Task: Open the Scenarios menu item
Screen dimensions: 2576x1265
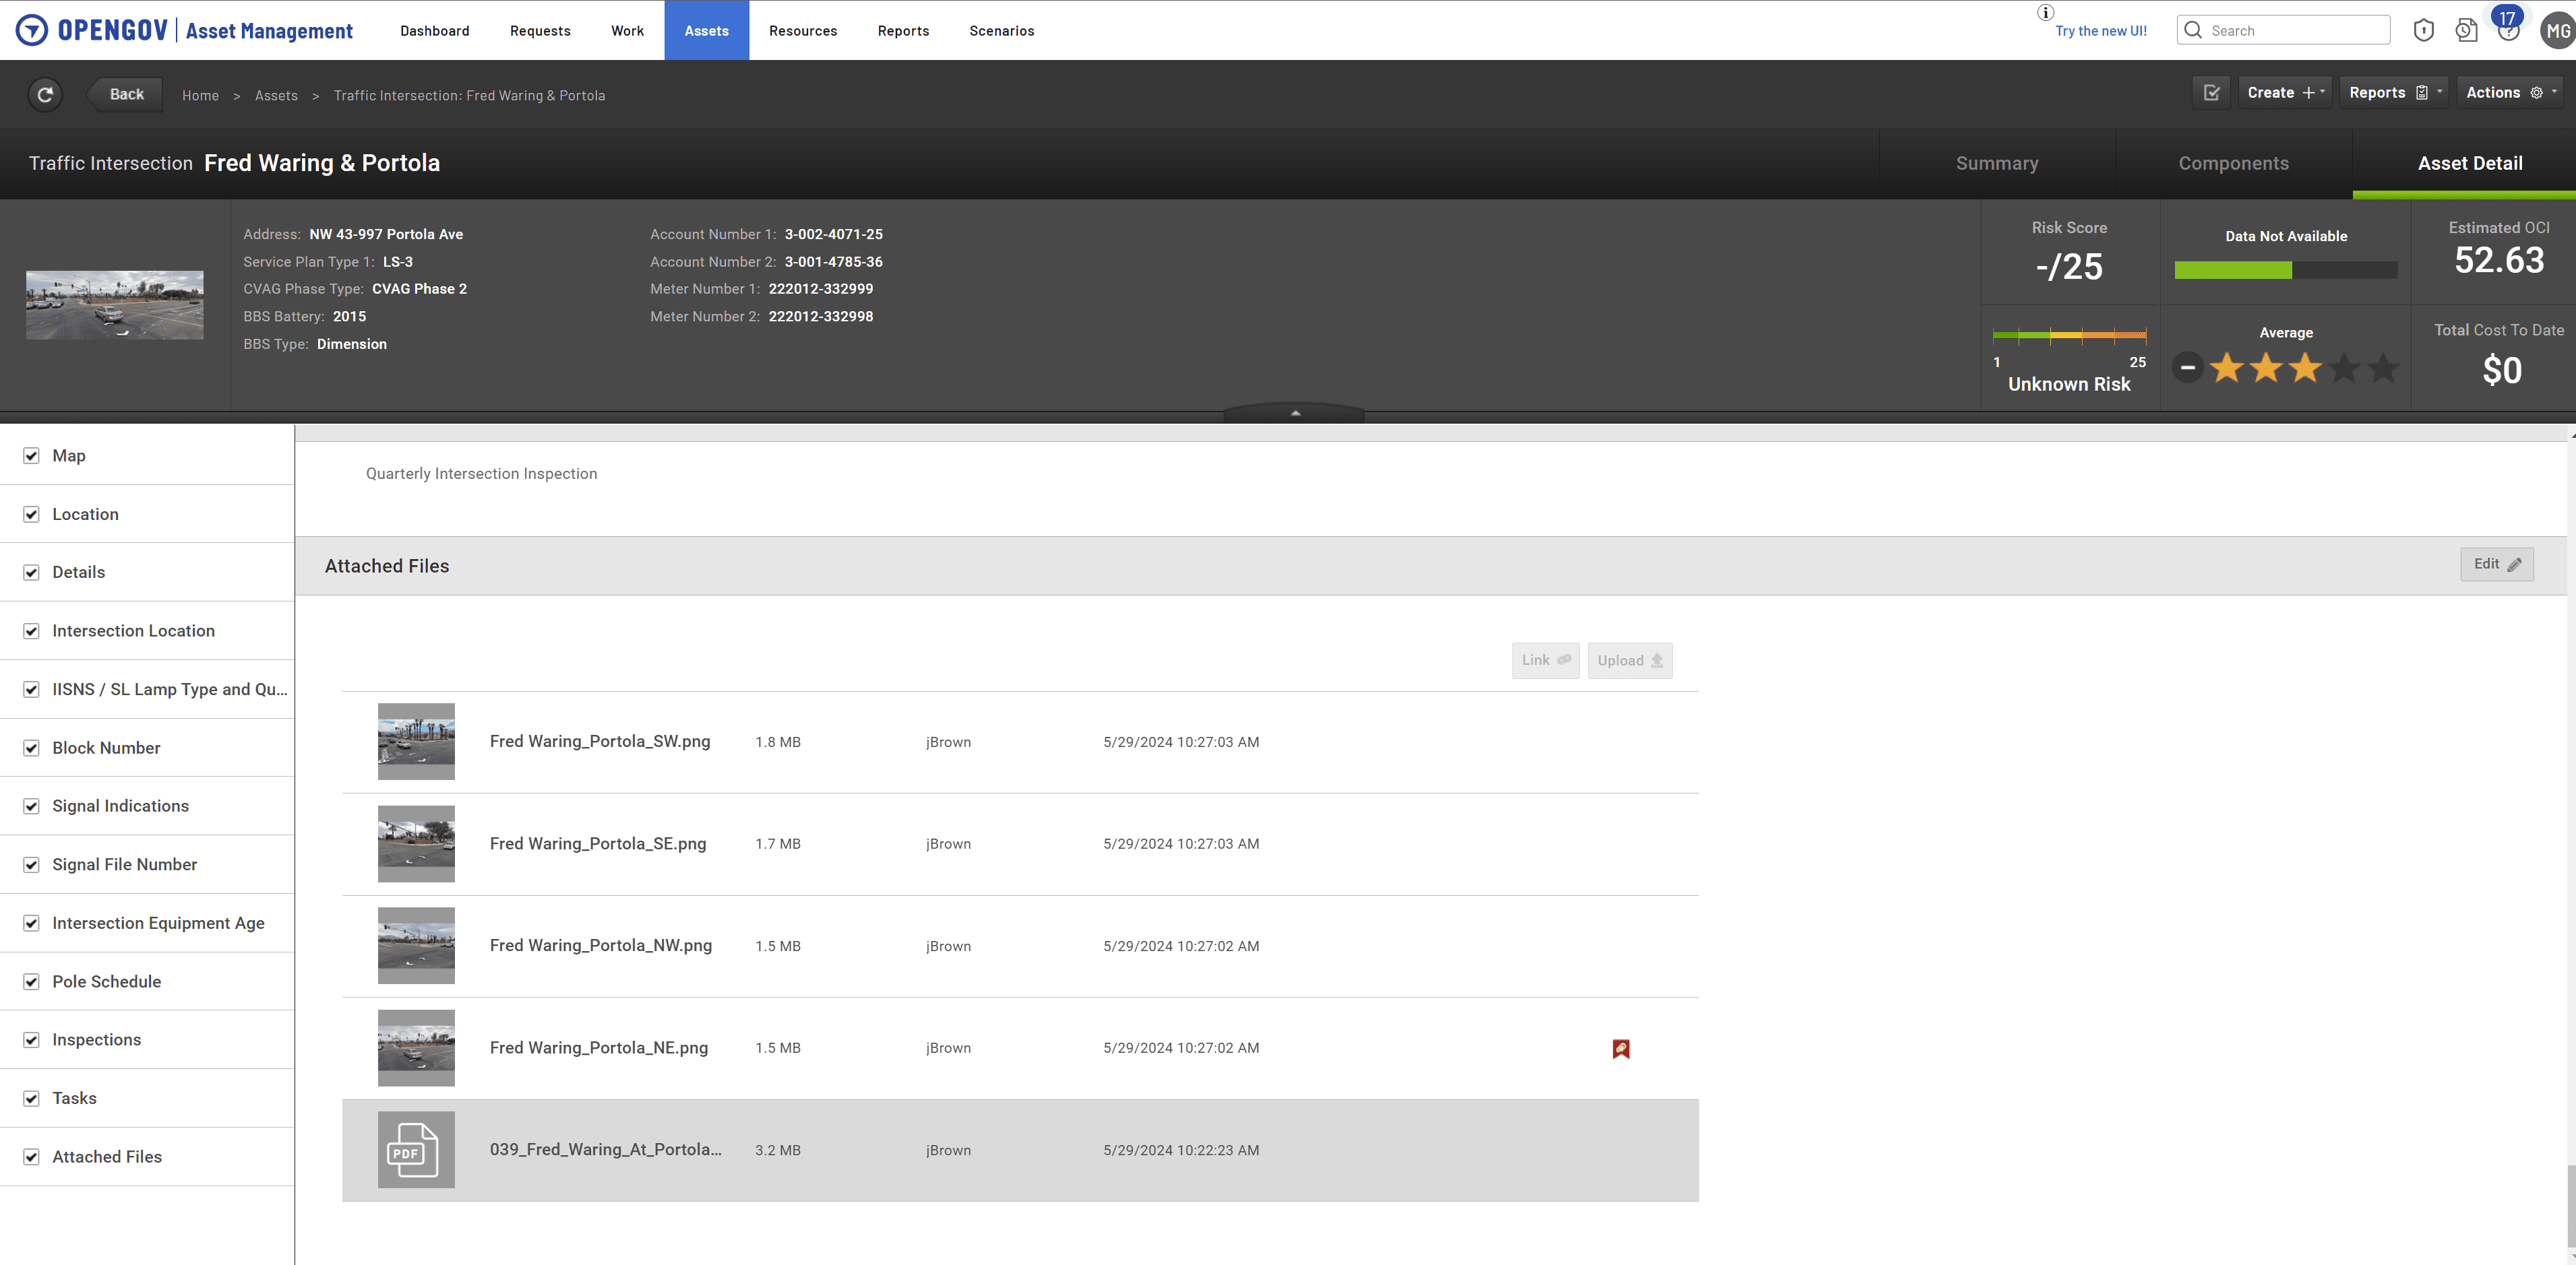Action: [x=1001, y=31]
